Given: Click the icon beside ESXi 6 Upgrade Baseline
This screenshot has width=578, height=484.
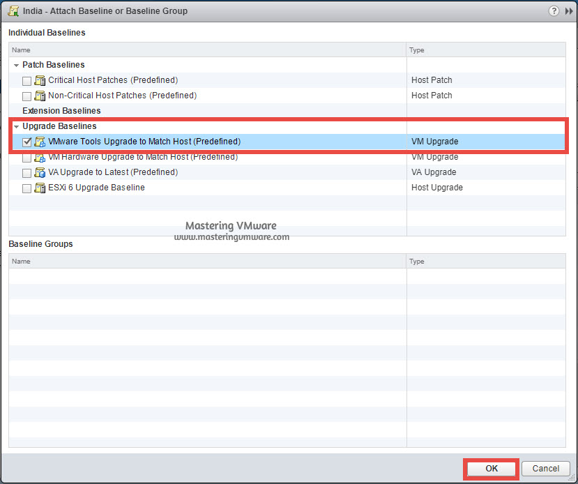Looking at the screenshot, I should click(40, 188).
